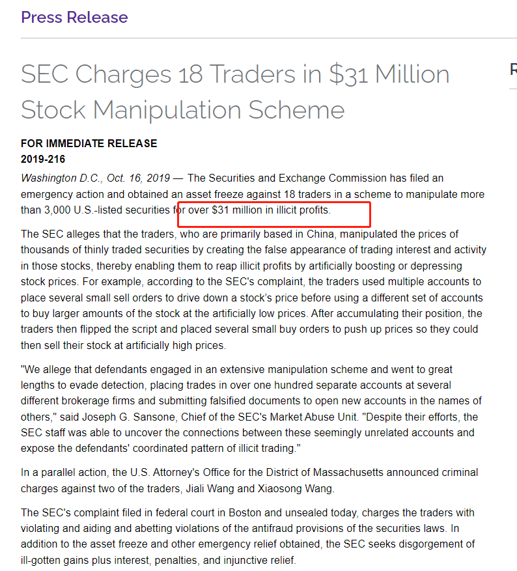Click the purple Press Release heading
This screenshot has width=517, height=571.
[x=74, y=17]
